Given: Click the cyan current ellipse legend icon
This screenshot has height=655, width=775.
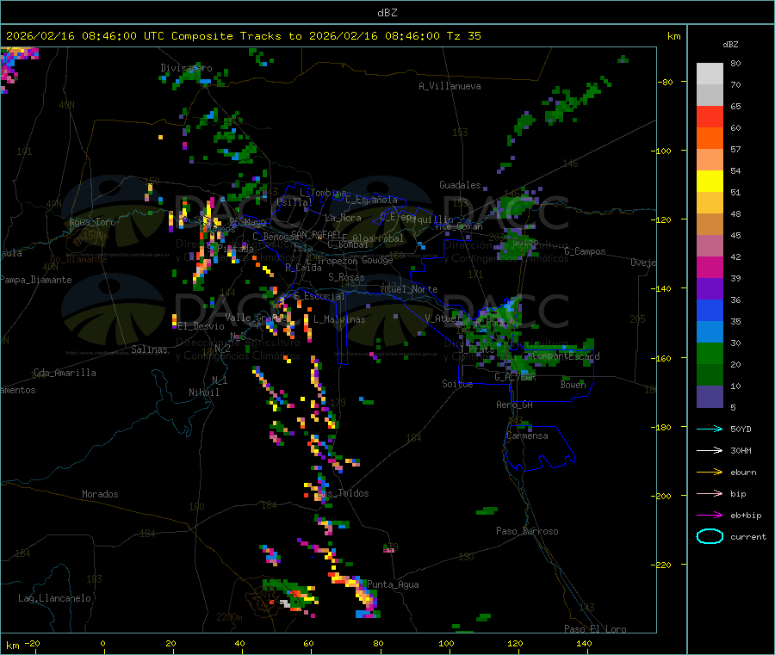Looking at the screenshot, I should point(710,536).
